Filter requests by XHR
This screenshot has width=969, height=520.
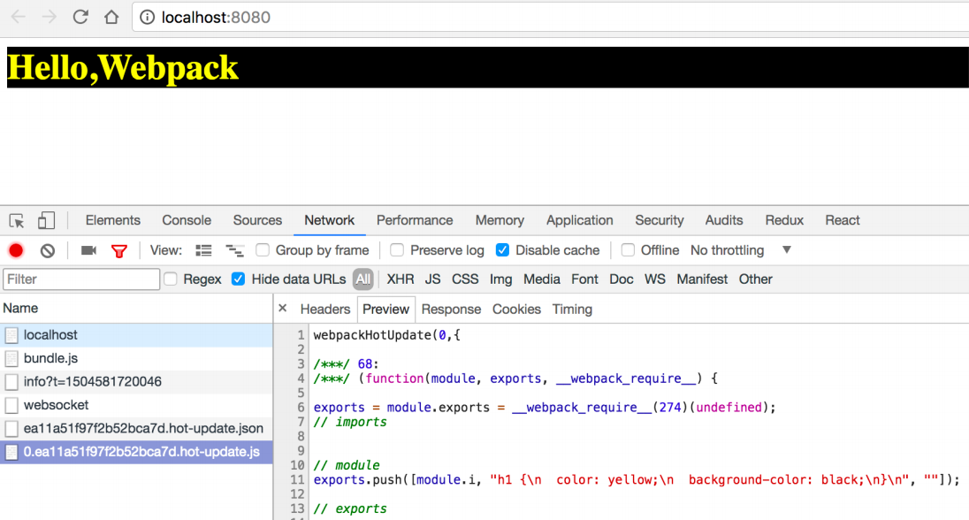click(401, 279)
